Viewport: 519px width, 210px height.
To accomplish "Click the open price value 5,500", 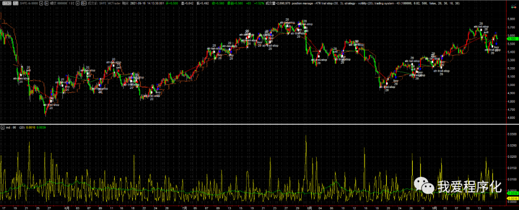I will pos(174,3).
